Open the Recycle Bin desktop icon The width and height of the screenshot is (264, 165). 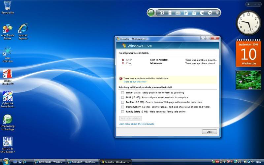pos(7,7)
